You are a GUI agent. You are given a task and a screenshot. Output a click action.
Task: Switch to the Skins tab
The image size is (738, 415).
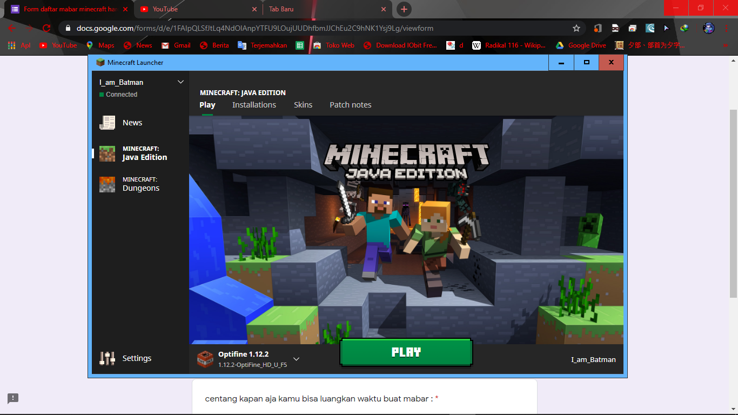(303, 105)
